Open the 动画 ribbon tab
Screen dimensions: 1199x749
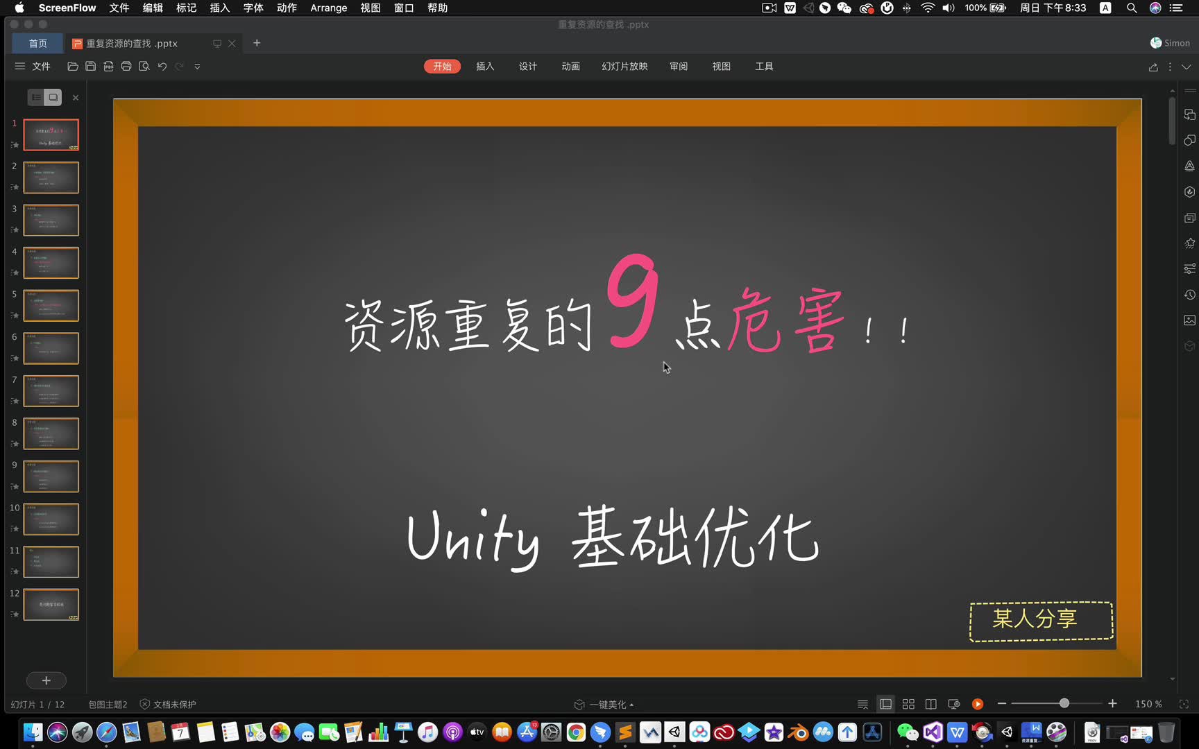click(x=570, y=67)
